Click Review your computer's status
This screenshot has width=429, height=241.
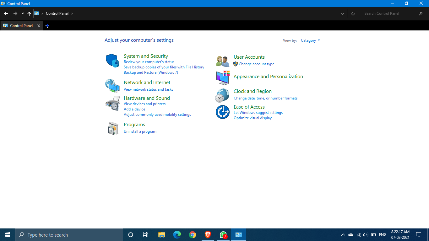tap(149, 62)
